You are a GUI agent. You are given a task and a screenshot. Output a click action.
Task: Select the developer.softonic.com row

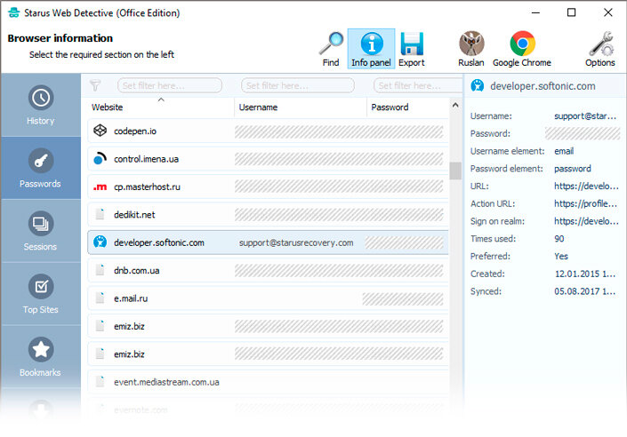tap(268, 242)
